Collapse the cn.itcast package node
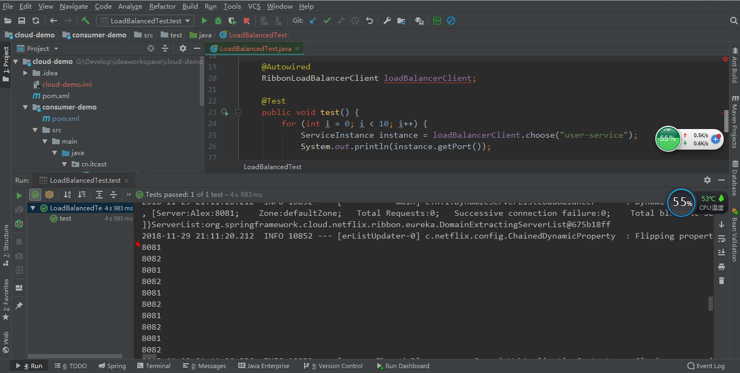The height and width of the screenshot is (373, 740). [65, 164]
